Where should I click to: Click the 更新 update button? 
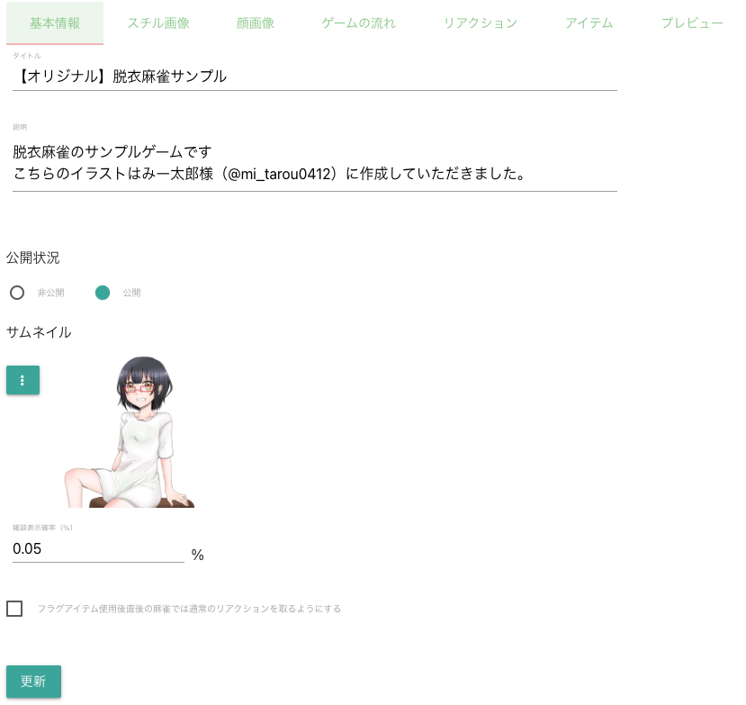click(33, 682)
